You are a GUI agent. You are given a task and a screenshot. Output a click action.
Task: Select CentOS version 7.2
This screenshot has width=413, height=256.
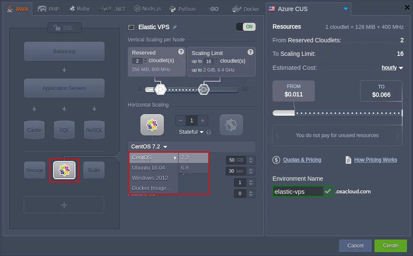click(193, 157)
